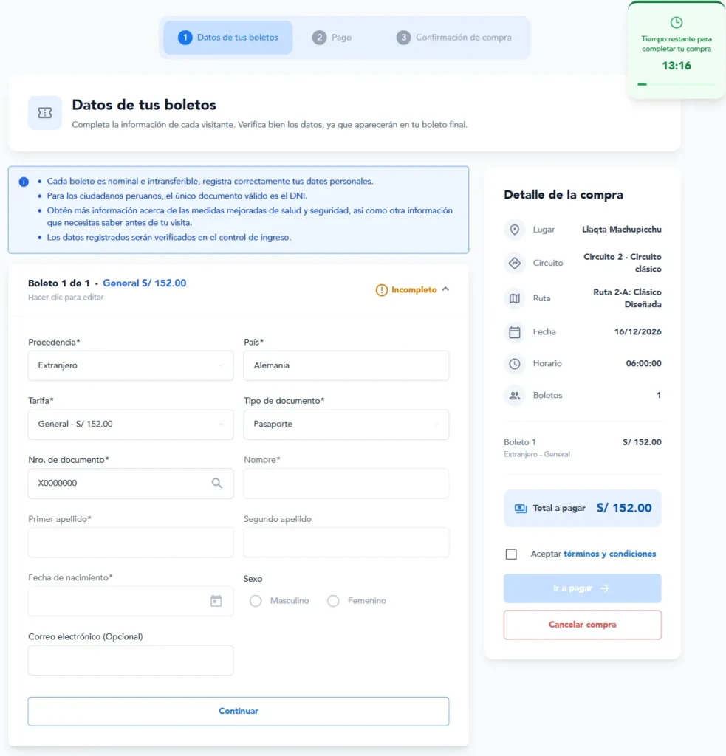The image size is (726, 756).
Task: Click step number 1 circle icon
Action: 185,38
